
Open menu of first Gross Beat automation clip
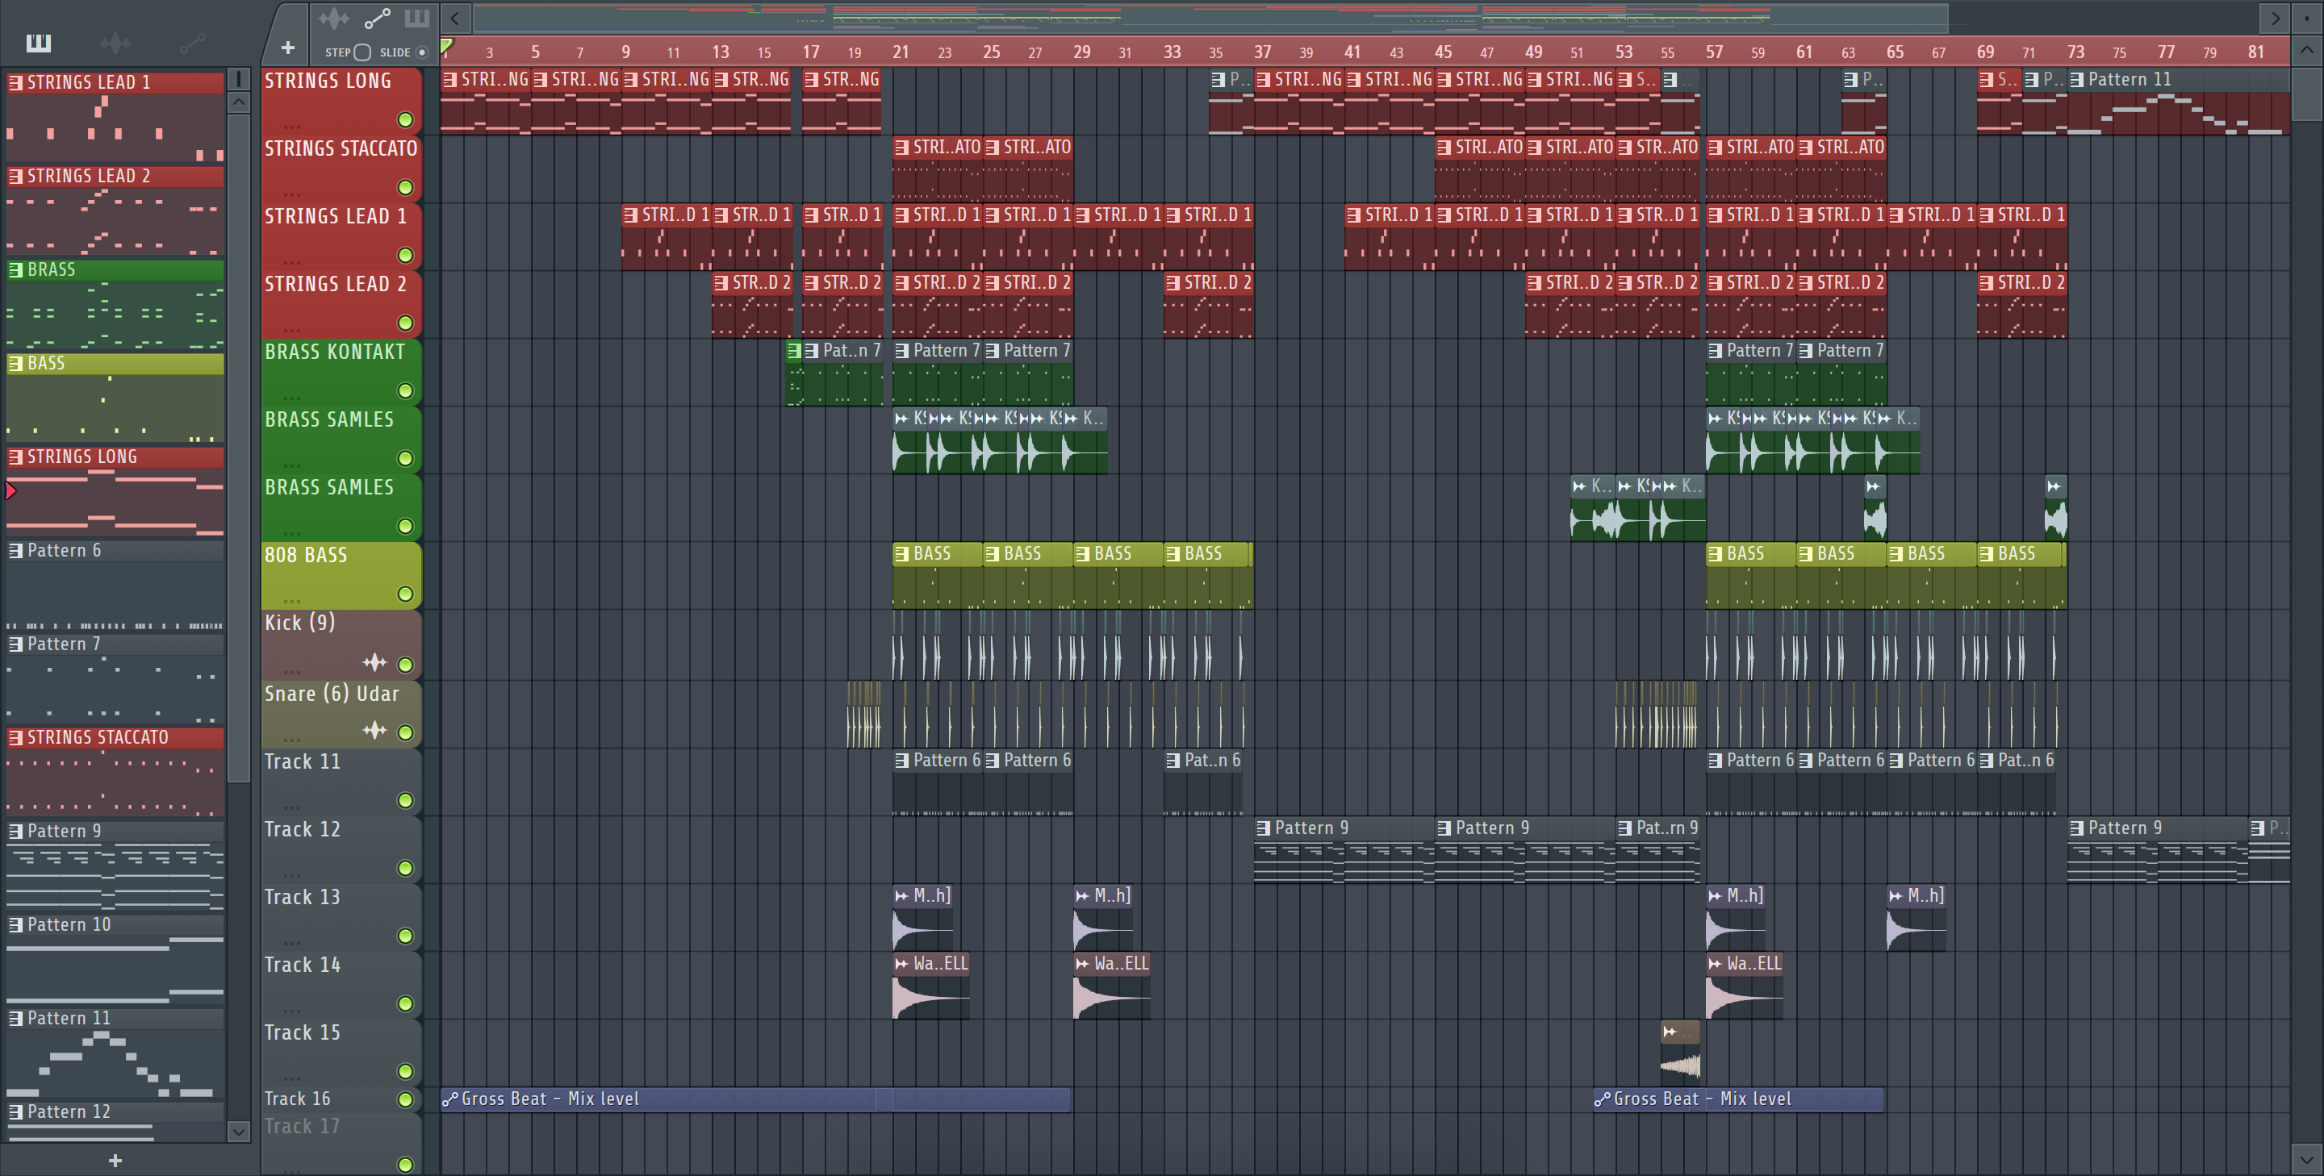coord(449,1099)
